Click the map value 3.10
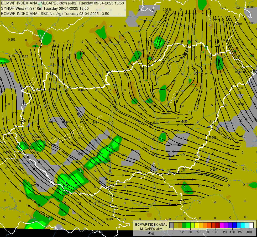The height and width of the screenshot is (237, 257). pos(111,122)
